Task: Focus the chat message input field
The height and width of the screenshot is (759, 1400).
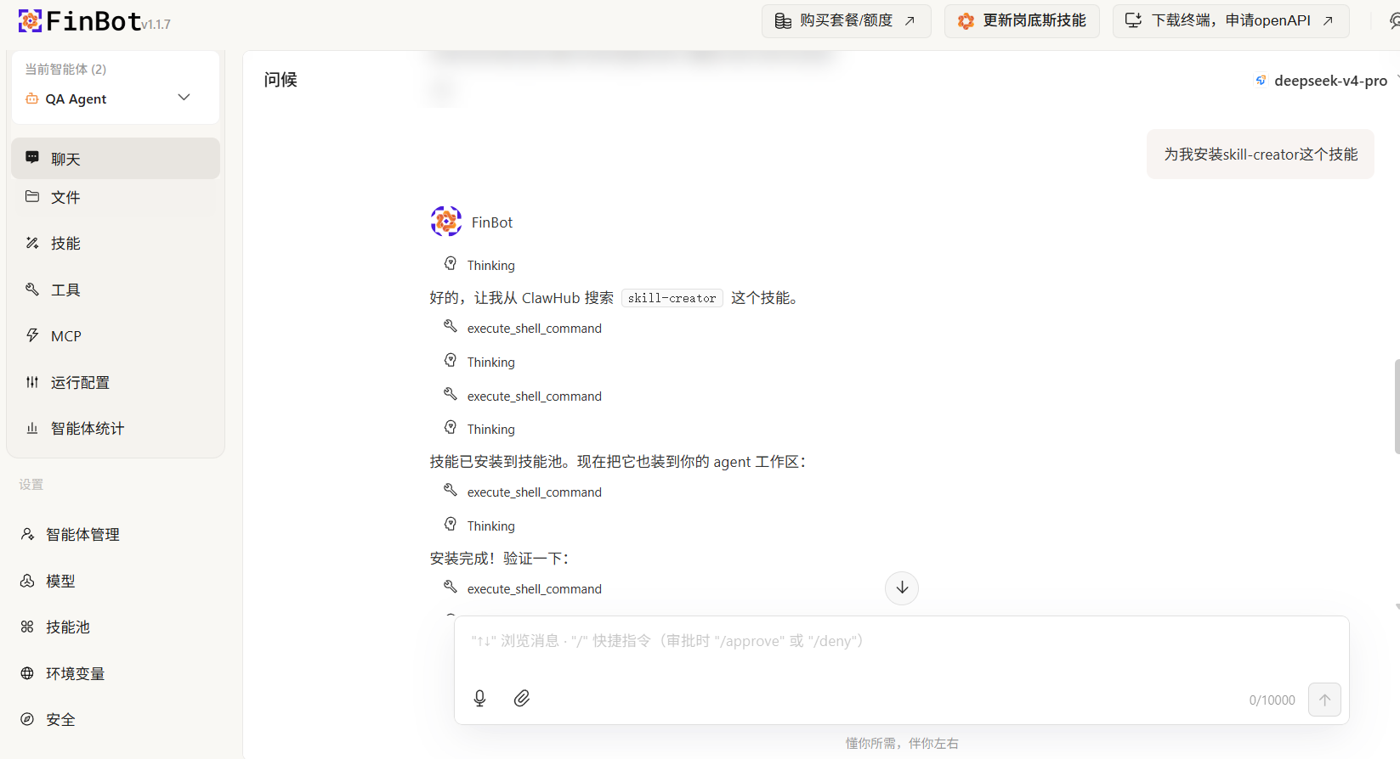Action: click(901, 641)
